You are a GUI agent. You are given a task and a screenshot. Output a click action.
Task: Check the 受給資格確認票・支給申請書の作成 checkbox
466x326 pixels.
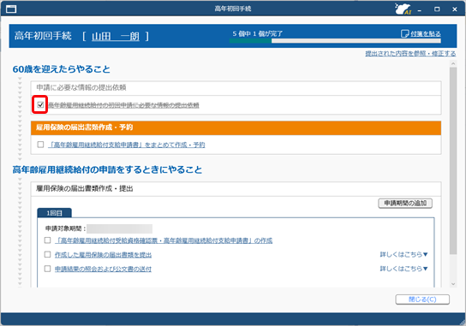pyautogui.click(x=47, y=240)
